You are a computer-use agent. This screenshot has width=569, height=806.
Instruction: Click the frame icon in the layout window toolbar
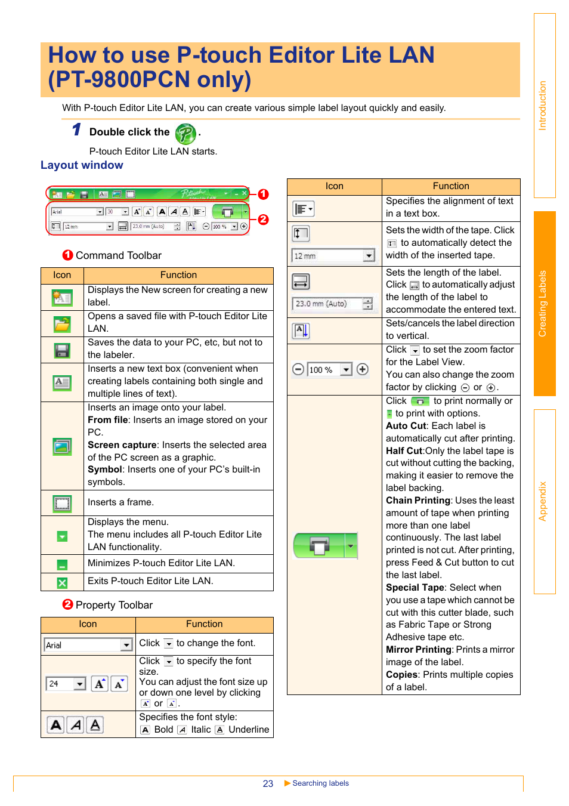131,194
